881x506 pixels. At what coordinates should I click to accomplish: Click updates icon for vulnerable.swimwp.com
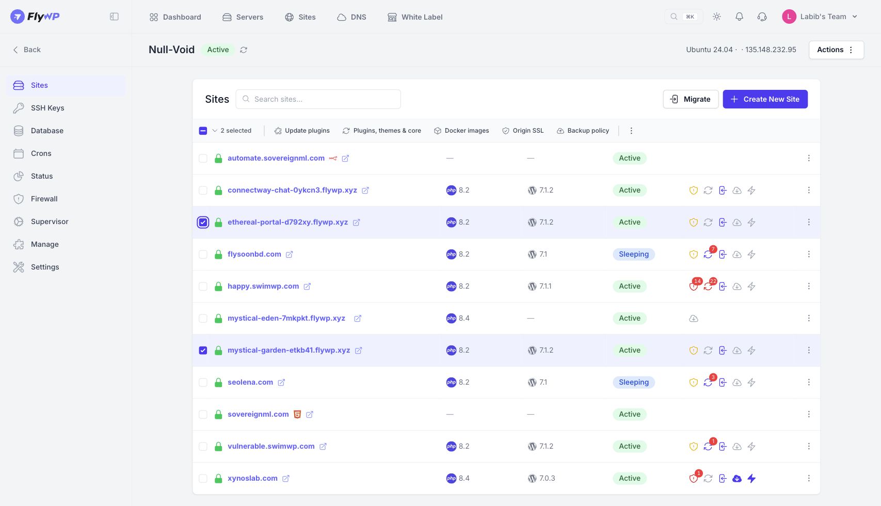pyautogui.click(x=708, y=446)
